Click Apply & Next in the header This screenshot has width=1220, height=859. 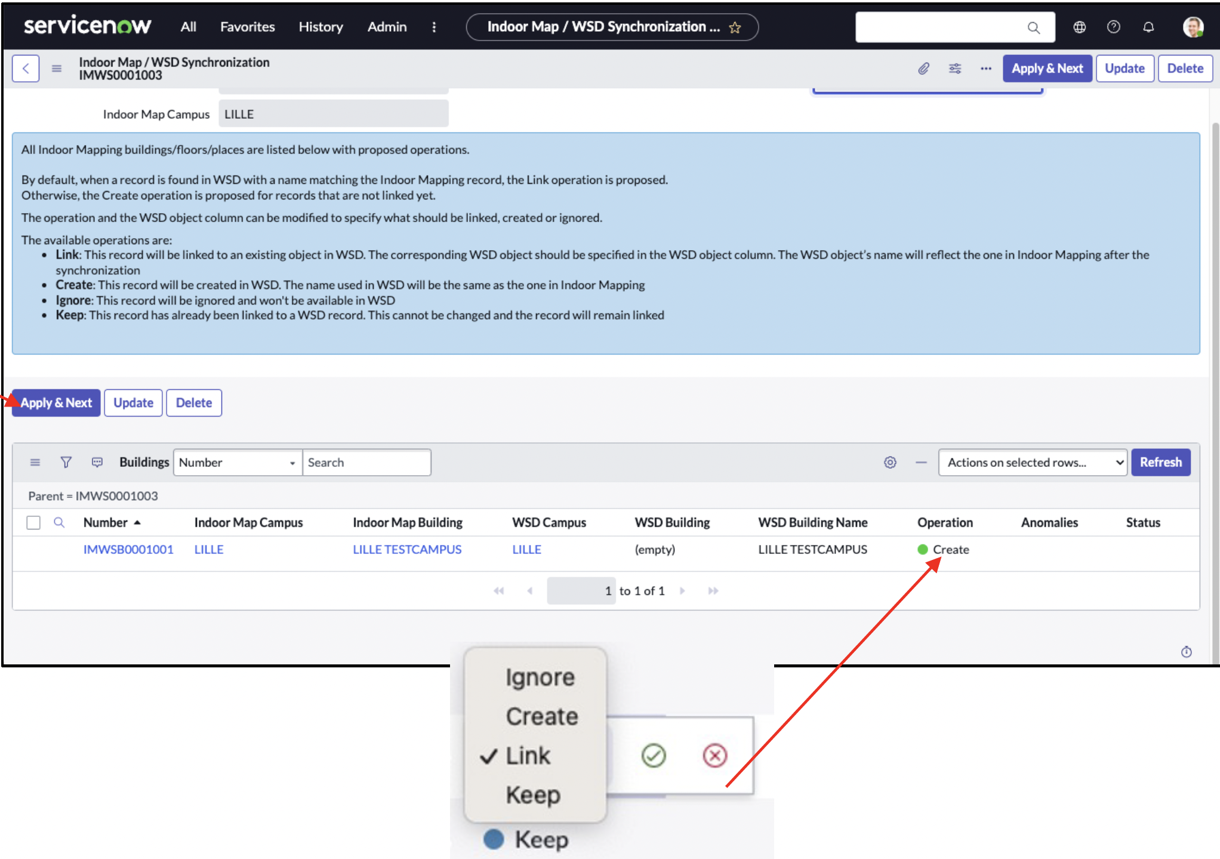[1048, 69]
